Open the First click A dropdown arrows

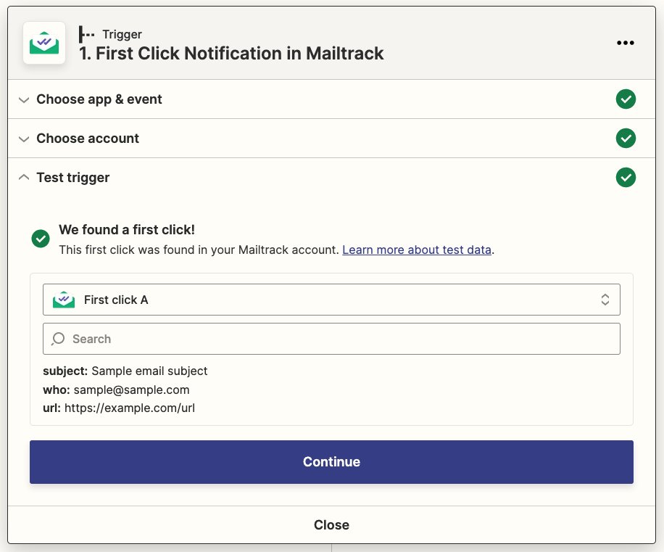(x=605, y=300)
